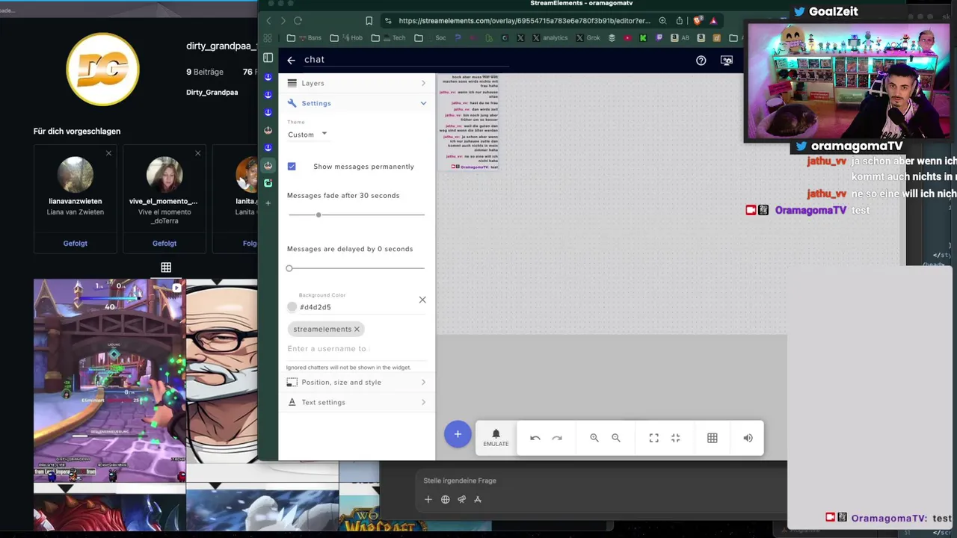Click the Emulate bell button
The image size is (957, 538).
[496, 438]
